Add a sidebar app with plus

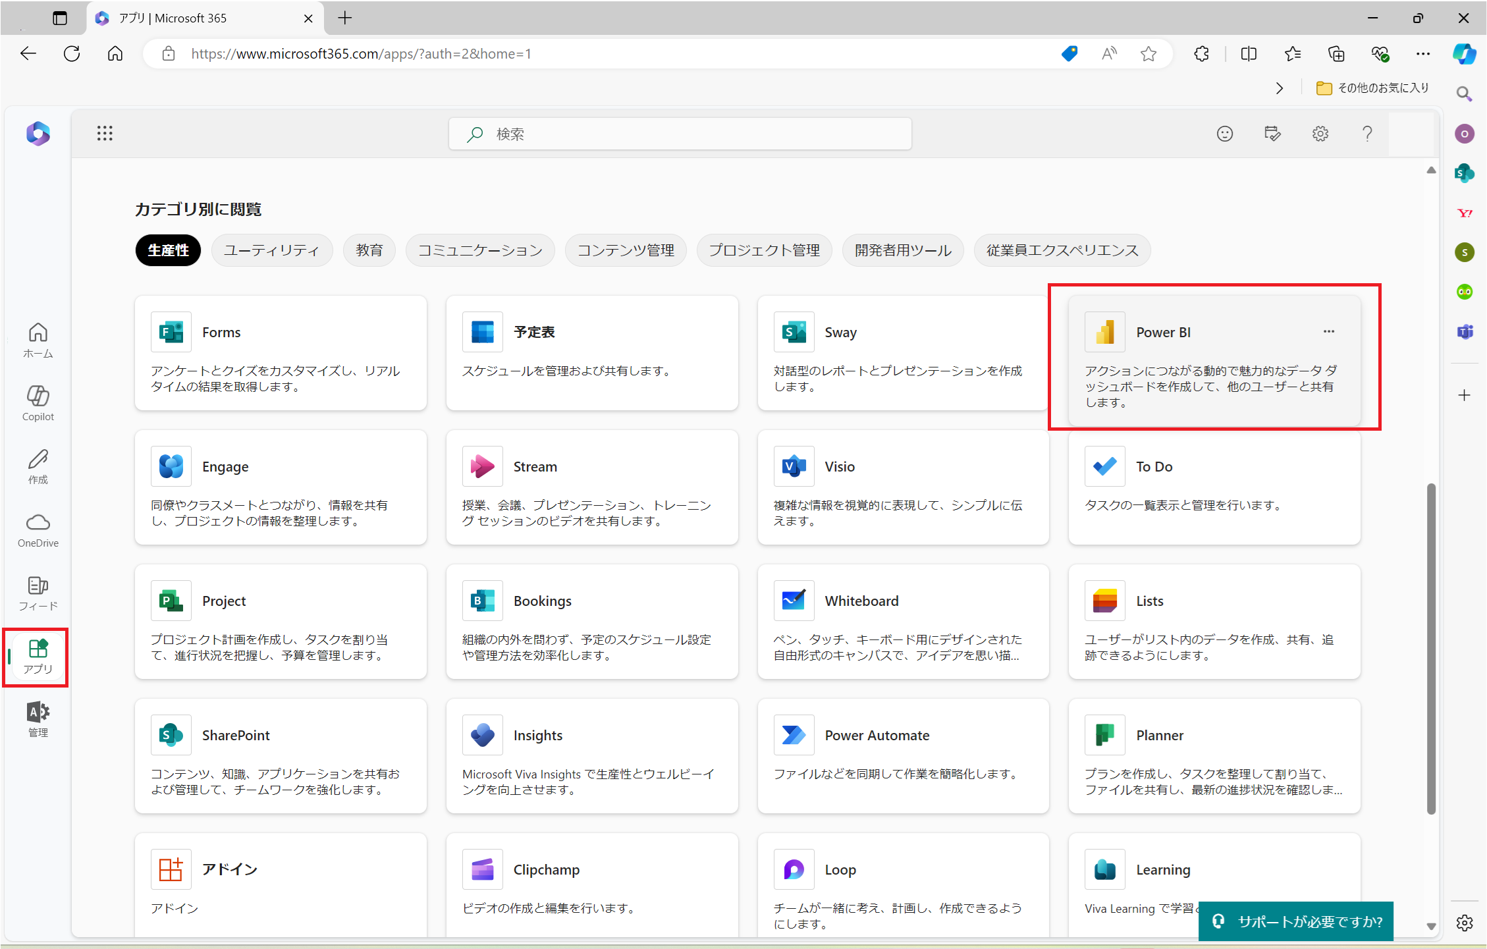1465,395
